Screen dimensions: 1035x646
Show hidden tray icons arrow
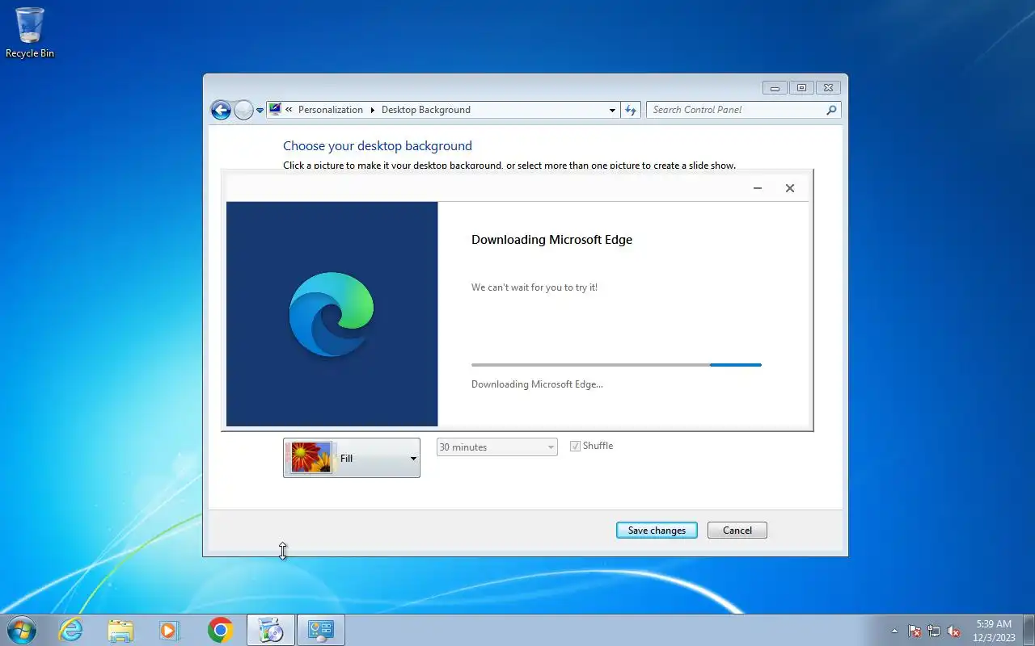pyautogui.click(x=894, y=631)
